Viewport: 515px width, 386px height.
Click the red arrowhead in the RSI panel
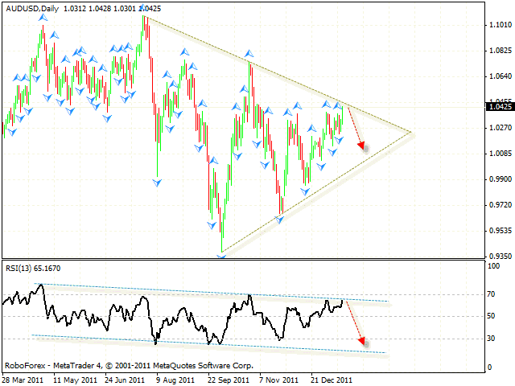point(362,340)
